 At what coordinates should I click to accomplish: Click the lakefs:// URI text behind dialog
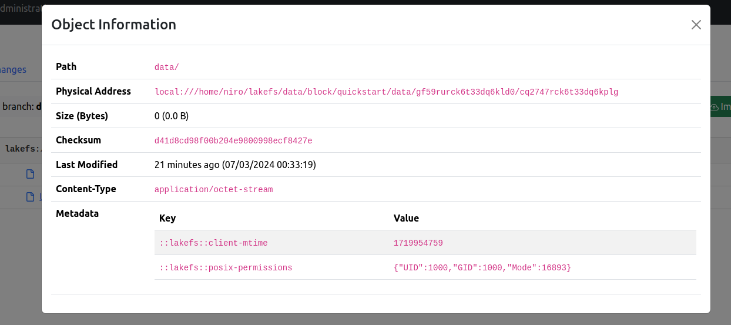(x=22, y=149)
